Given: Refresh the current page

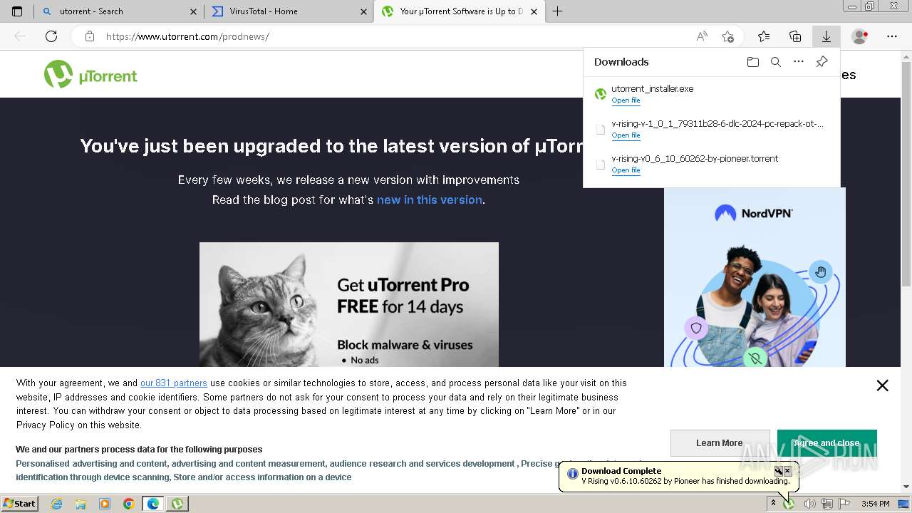Looking at the screenshot, I should coord(51,36).
